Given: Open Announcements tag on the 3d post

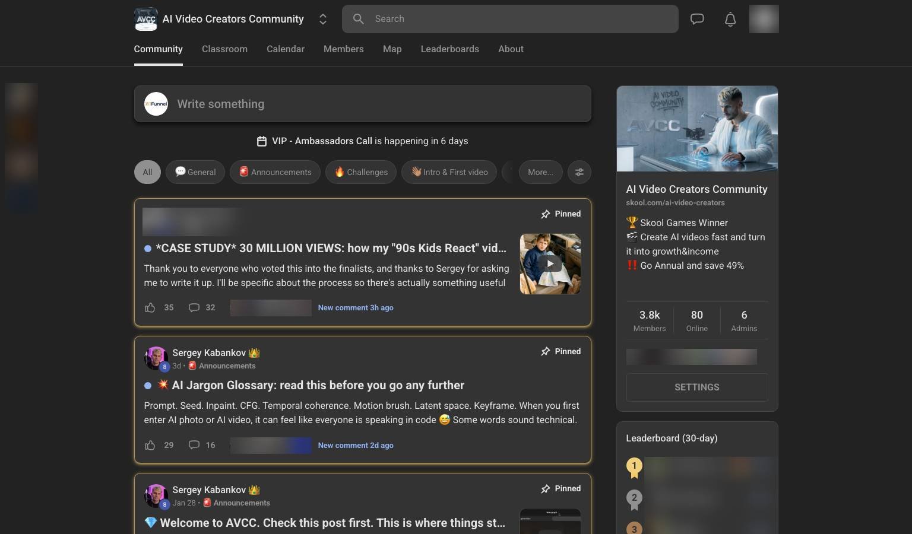Looking at the screenshot, I should 222,366.
